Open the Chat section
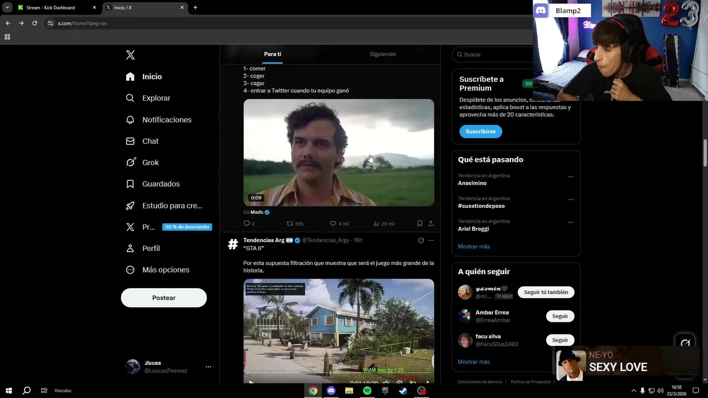This screenshot has height=398, width=708. point(142,141)
